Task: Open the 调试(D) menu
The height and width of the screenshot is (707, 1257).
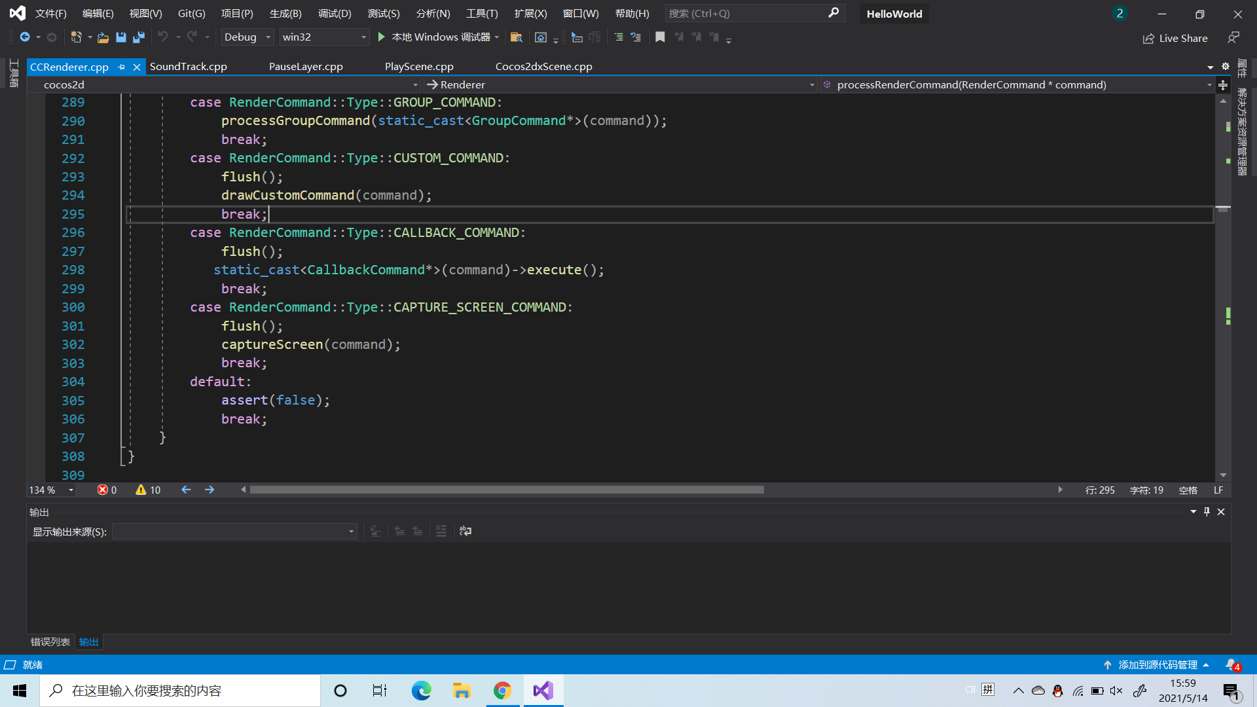Action: point(335,13)
